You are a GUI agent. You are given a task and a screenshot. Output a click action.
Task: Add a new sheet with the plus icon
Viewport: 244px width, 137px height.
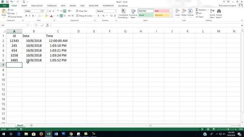coord(31,125)
